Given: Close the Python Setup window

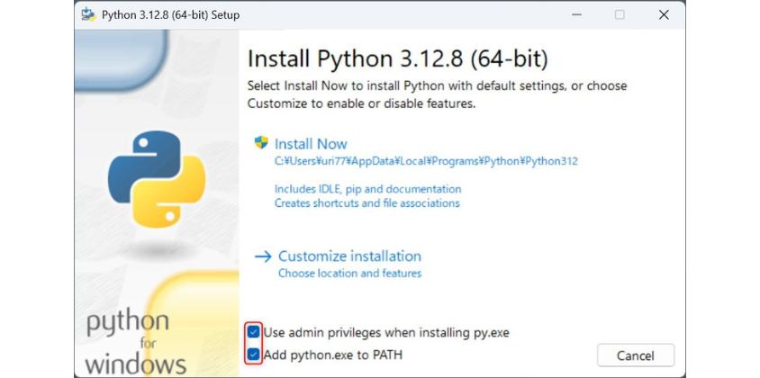Looking at the screenshot, I should click(x=664, y=15).
